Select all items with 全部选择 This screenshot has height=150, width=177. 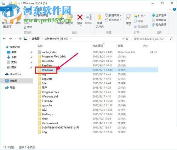(159, 15)
